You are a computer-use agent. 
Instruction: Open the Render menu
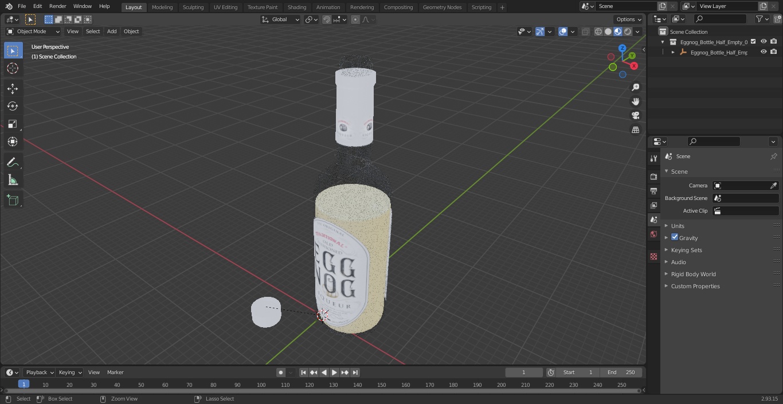pyautogui.click(x=58, y=6)
